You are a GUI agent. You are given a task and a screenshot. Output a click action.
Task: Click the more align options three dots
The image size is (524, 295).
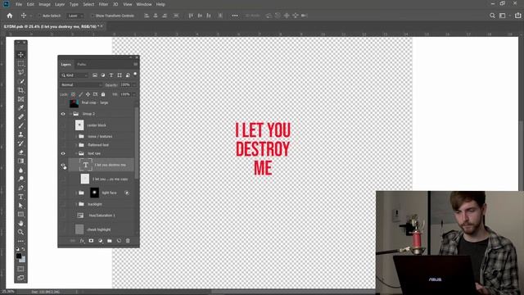(235, 16)
